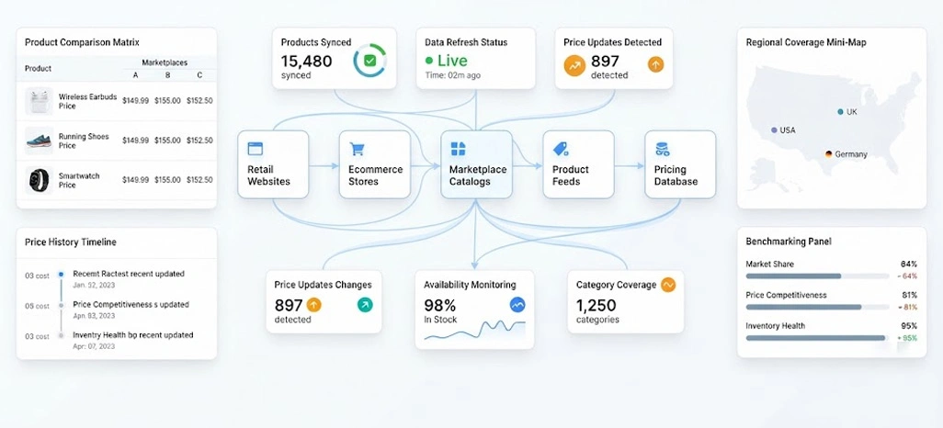Click the Germany marker on the map
This screenshot has width=943, height=428.
click(x=828, y=154)
